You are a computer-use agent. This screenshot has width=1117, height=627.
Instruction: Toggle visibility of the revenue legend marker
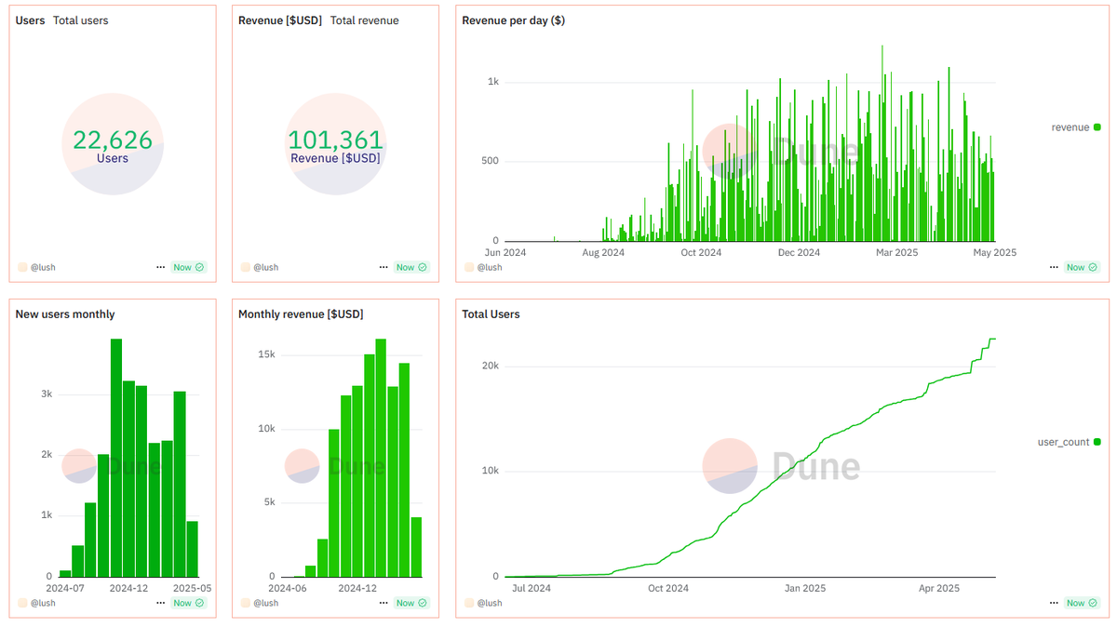[x=1098, y=127]
